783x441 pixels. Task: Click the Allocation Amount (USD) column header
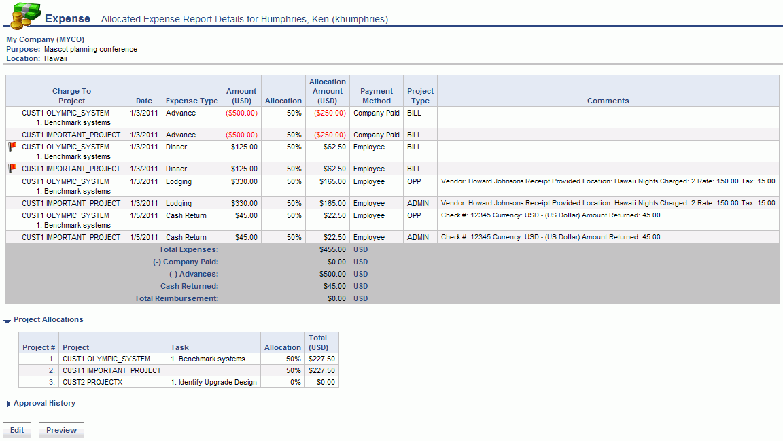pyautogui.click(x=328, y=91)
